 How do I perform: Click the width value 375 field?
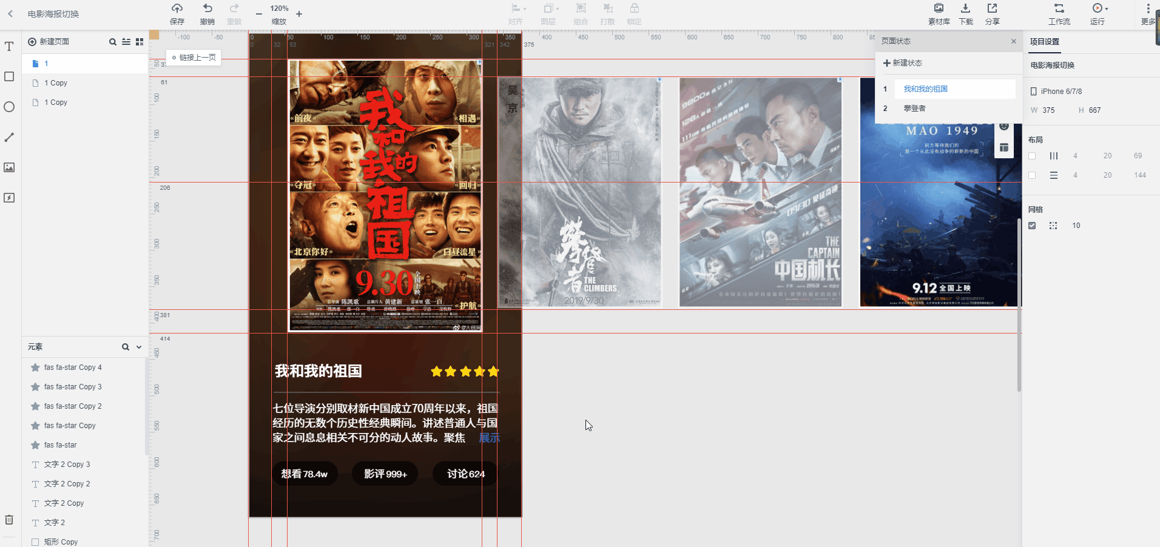click(x=1048, y=110)
